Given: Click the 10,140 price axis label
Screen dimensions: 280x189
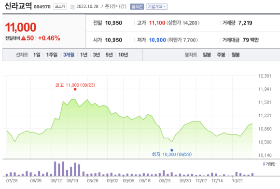Looking at the screenshot, I should click(x=265, y=155).
